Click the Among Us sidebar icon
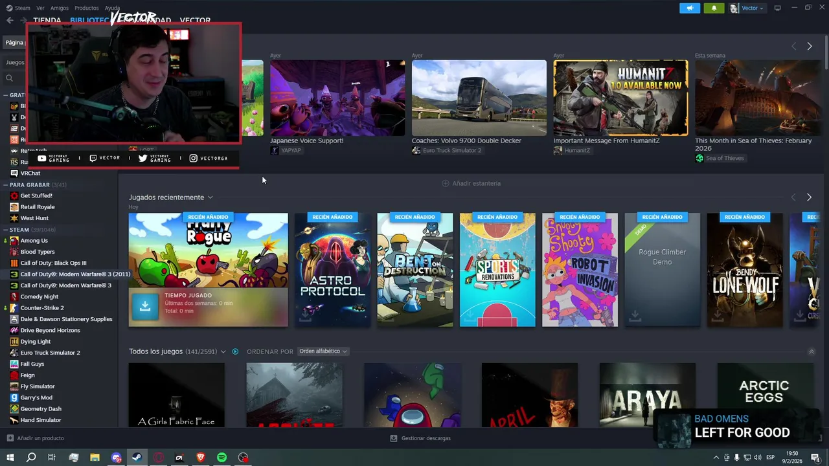Viewport: 829px width, 466px height. (x=14, y=241)
